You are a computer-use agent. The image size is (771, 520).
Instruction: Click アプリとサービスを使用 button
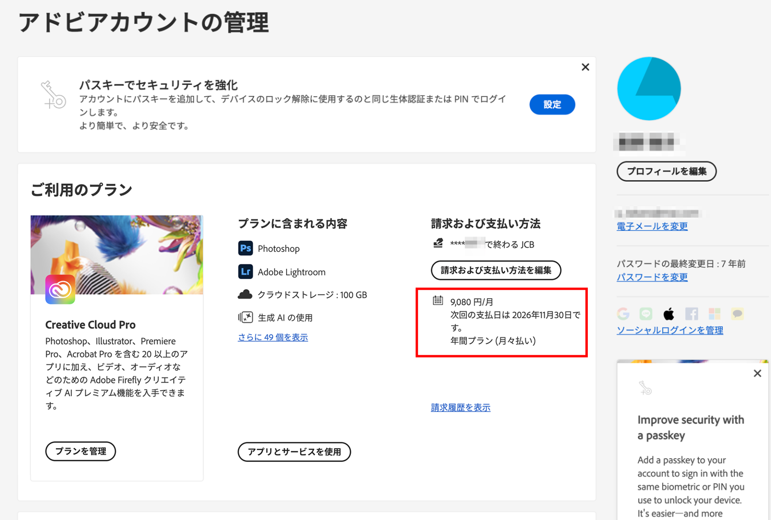294,452
